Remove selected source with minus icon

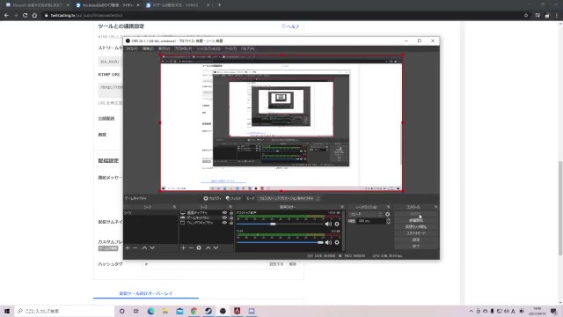(191, 247)
